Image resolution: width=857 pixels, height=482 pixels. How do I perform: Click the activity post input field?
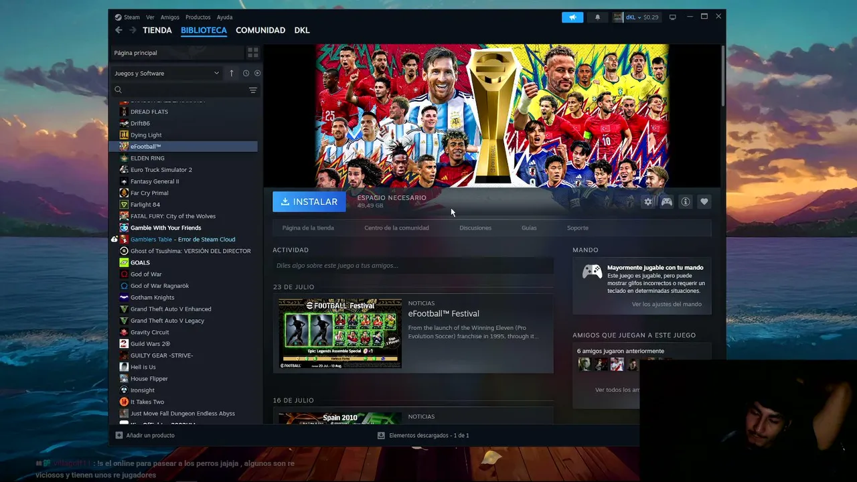click(413, 265)
